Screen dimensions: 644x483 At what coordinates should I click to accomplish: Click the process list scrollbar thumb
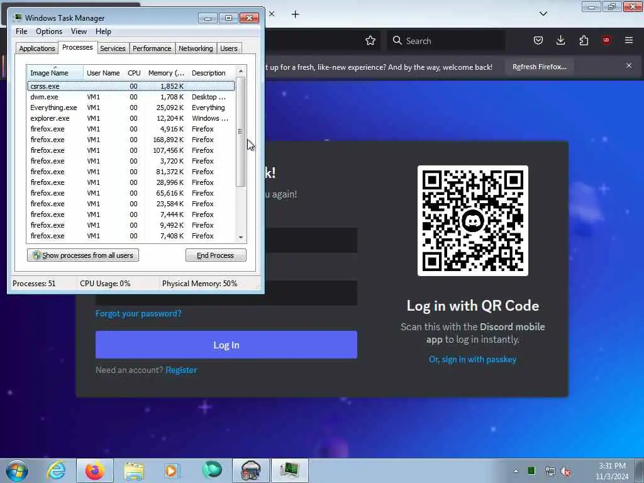tap(241, 131)
